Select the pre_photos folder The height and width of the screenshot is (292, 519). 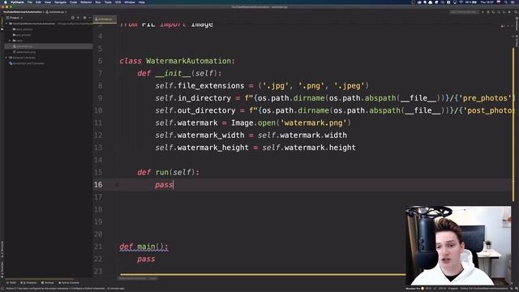22,35
